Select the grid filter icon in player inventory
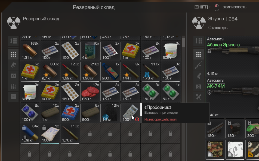The height and width of the screenshot is (161, 259). 199,54
